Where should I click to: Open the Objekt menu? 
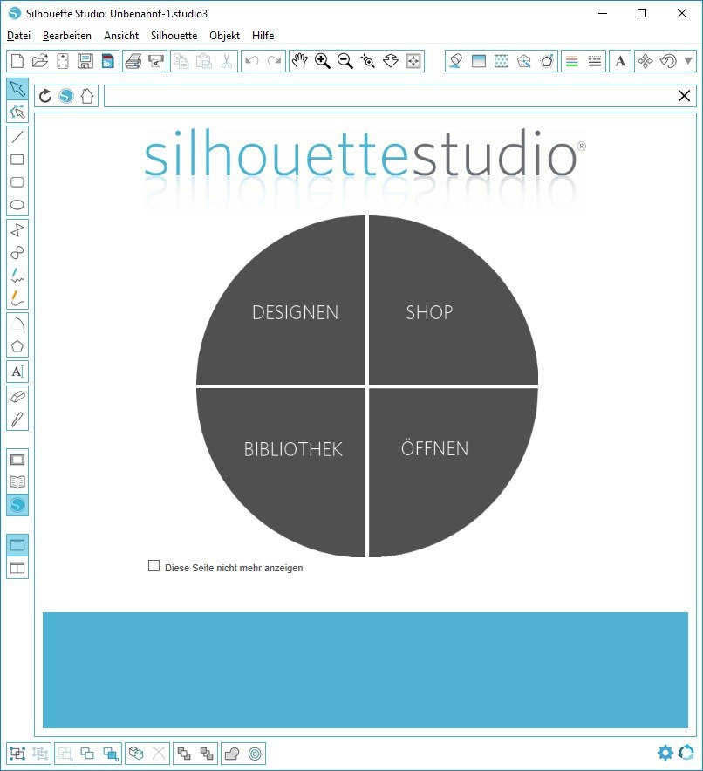(x=225, y=36)
